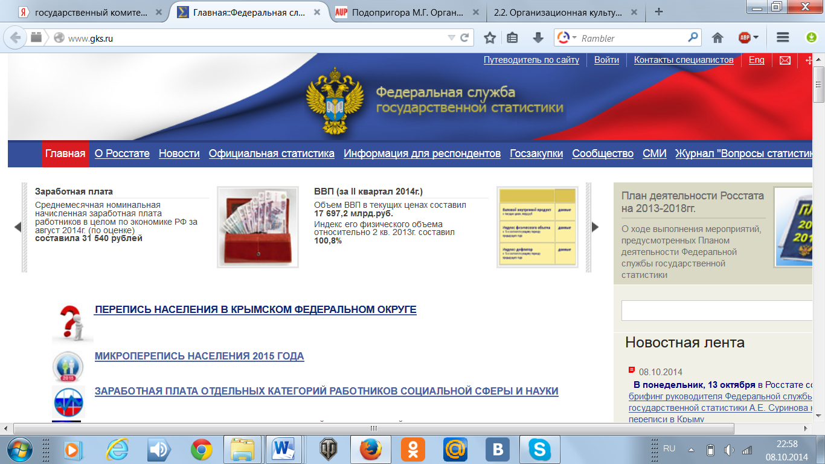The image size is (825, 464).
Task: Open Skype from the taskbar
Action: coord(539,449)
